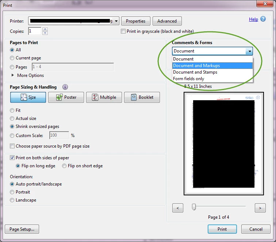Increase copies with the up arrow
Image resolution: width=276 pixels, height=242 pixels.
(45, 29)
